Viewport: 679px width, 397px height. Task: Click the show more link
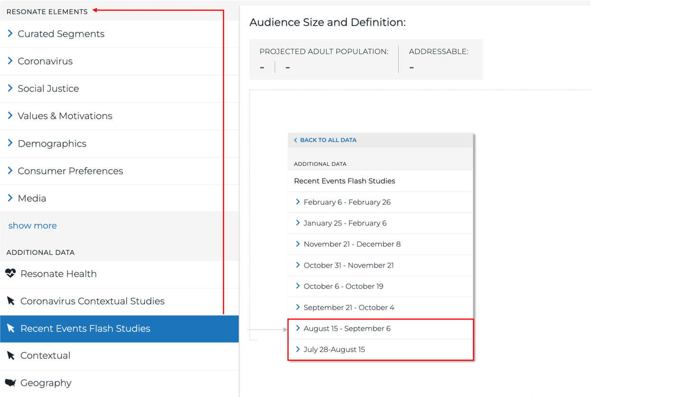(x=32, y=226)
